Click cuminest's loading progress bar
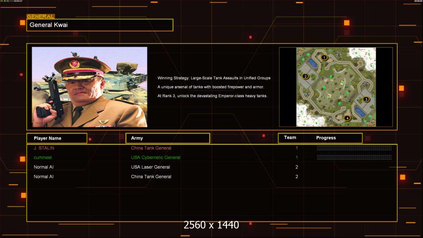The width and height of the screenshot is (423, 238). [354, 157]
